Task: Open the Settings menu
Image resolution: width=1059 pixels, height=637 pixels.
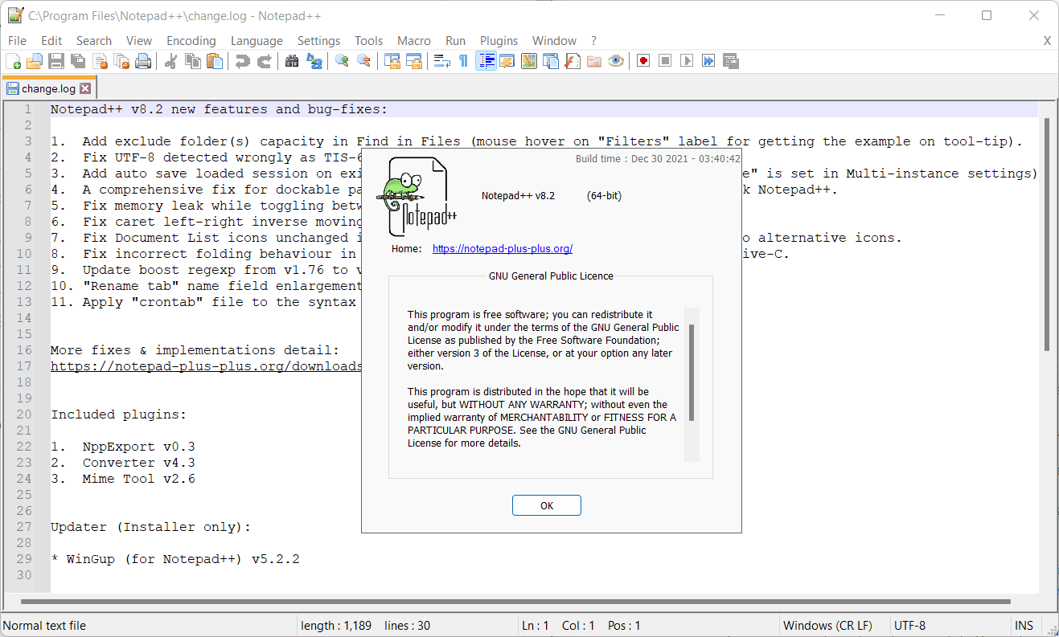Action: [319, 41]
